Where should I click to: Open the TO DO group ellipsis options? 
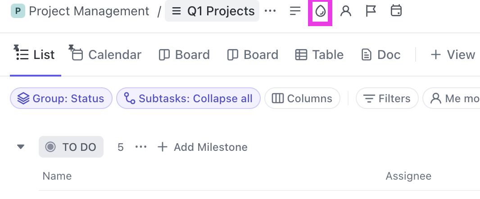[141, 147]
